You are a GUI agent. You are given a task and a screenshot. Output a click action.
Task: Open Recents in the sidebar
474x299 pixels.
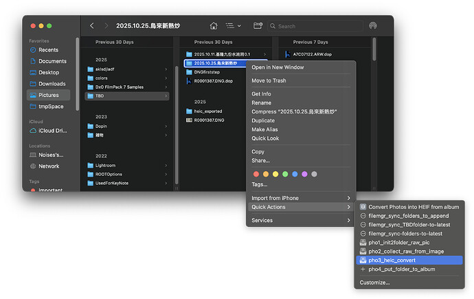[x=48, y=50]
